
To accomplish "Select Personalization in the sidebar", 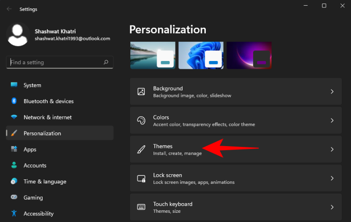I will (x=42, y=133).
